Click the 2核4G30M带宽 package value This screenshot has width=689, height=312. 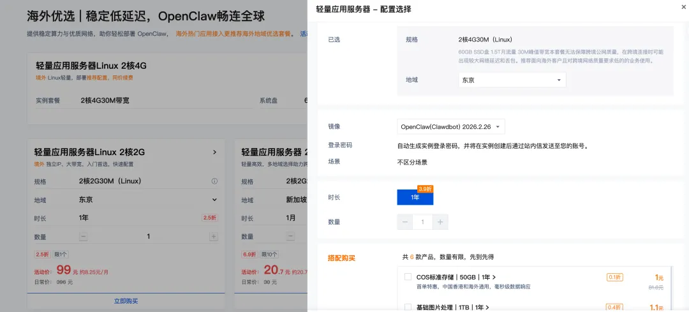(x=105, y=100)
